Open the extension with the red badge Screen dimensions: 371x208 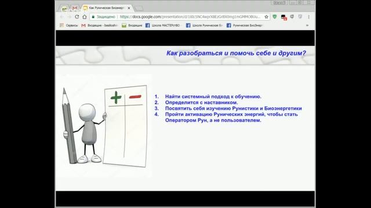tap(283, 17)
